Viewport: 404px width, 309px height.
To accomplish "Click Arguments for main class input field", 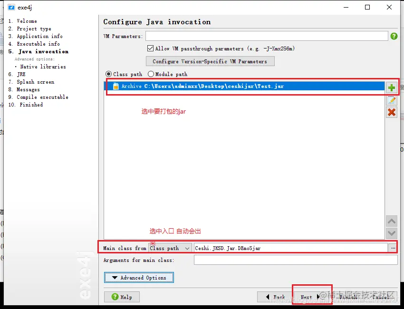I will pyautogui.click(x=296, y=260).
